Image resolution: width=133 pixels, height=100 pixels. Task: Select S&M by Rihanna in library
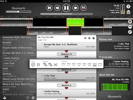click(x=18, y=69)
